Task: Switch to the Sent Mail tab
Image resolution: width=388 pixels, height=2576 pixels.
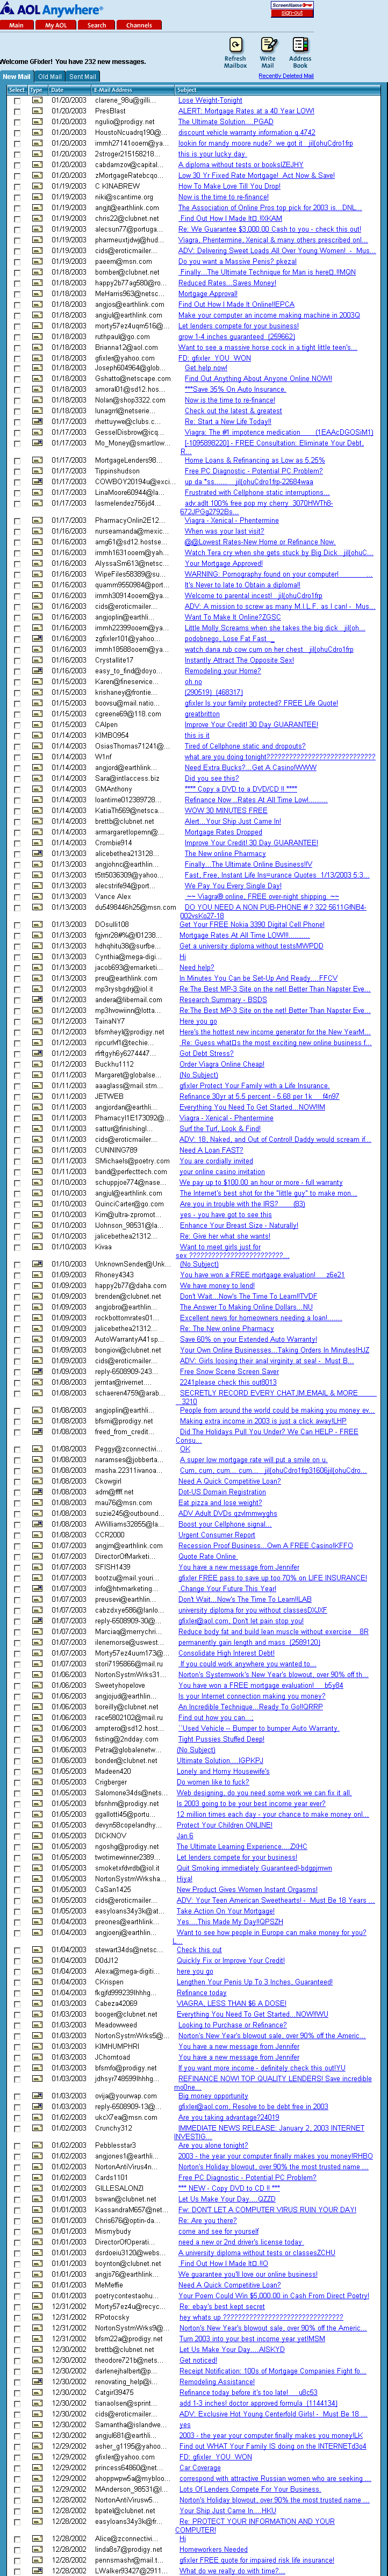Action: pyautogui.click(x=83, y=76)
